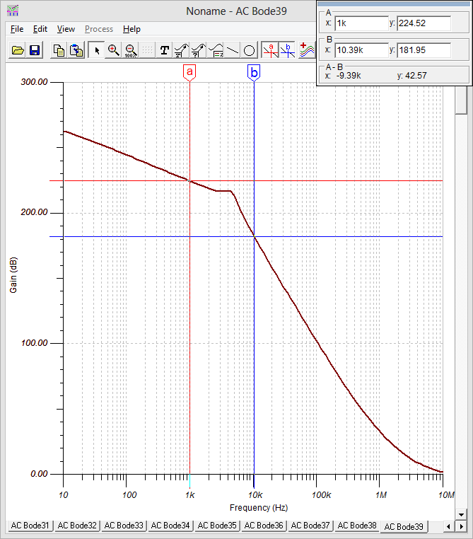Switch to the AC Bode32 tab
The width and height of the screenshot is (473, 539).
(x=77, y=526)
